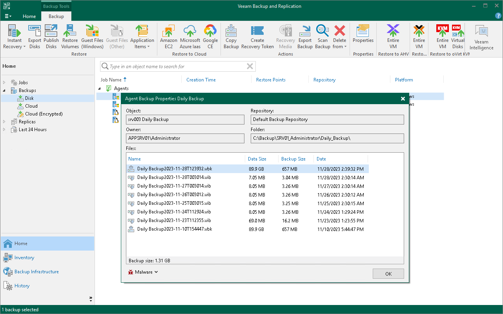Viewport: 503px width, 314px height.
Task: Click Microsoft Azure IaaS restore icon
Action: coord(190,37)
